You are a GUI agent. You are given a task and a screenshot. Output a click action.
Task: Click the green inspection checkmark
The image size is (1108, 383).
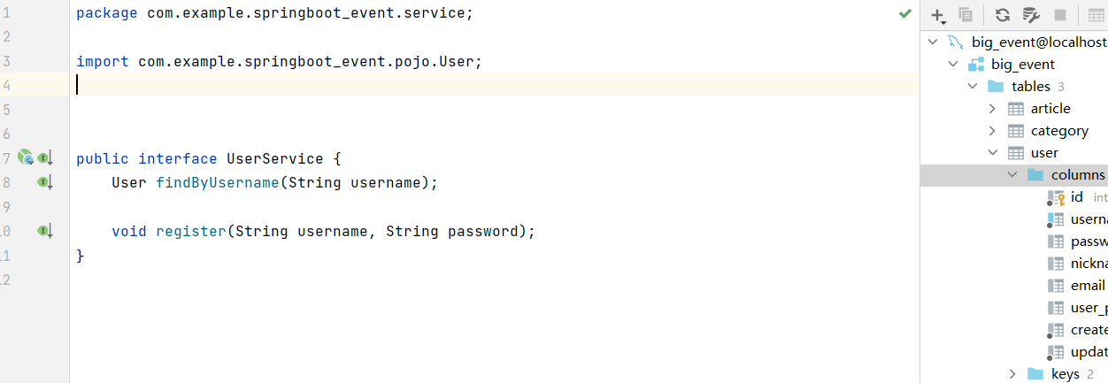click(x=904, y=13)
